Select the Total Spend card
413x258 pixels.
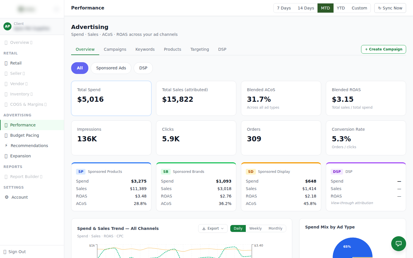111,98
